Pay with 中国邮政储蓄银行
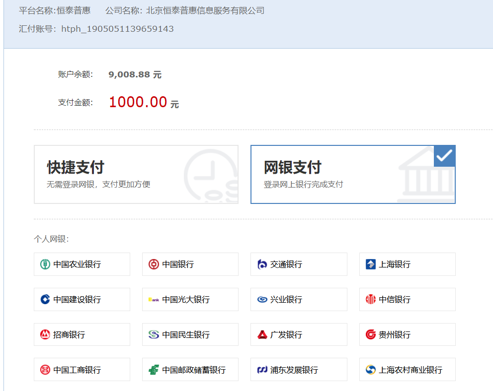This screenshot has height=391, width=493. coord(190,370)
